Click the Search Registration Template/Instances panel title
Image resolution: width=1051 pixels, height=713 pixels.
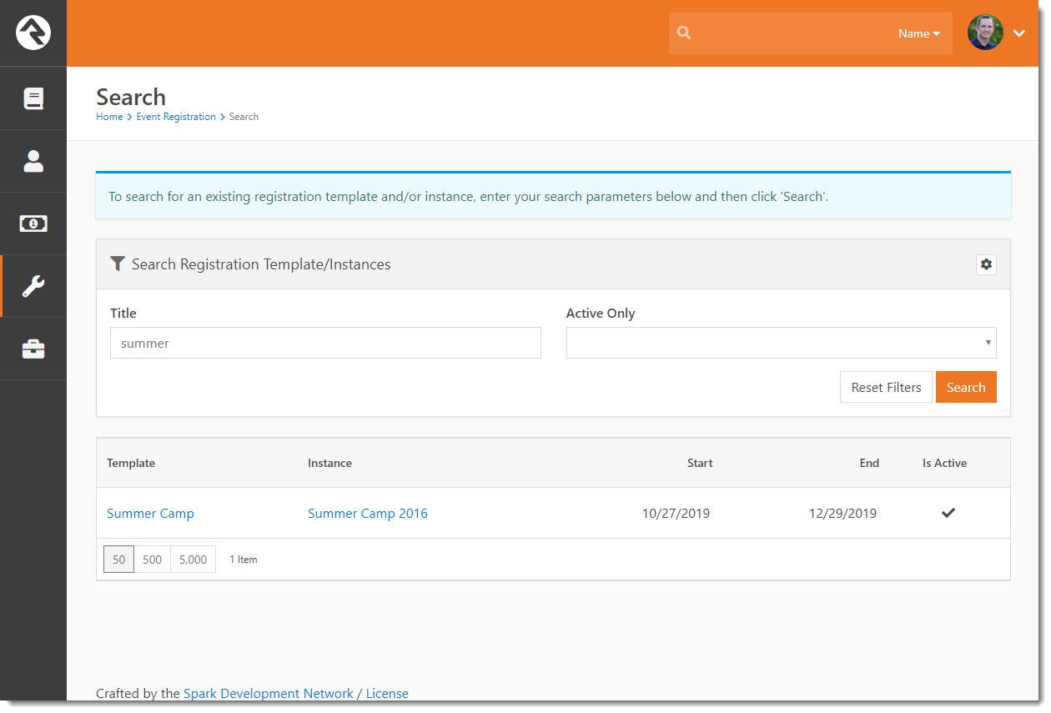click(261, 264)
